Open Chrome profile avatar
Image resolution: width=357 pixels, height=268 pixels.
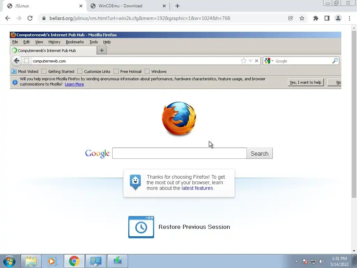(338, 18)
